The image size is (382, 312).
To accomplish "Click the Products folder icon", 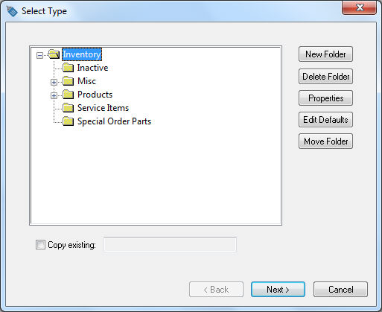I will click(68, 95).
